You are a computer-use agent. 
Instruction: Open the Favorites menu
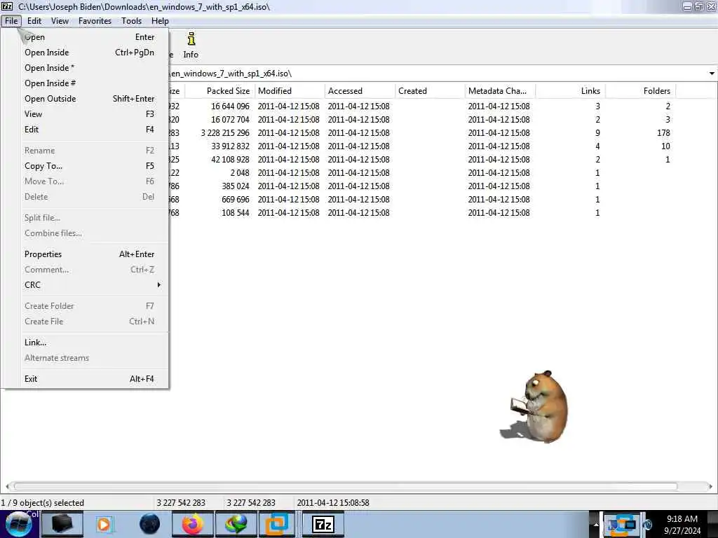(x=95, y=21)
